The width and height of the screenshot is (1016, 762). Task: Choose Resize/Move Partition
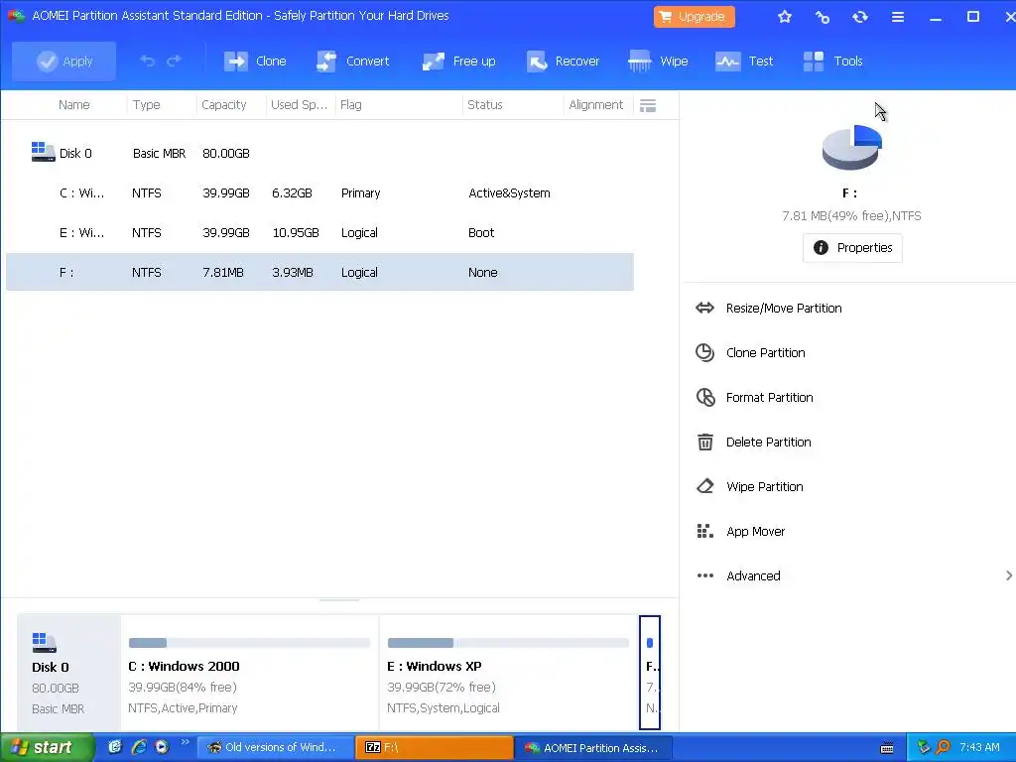coord(769,309)
